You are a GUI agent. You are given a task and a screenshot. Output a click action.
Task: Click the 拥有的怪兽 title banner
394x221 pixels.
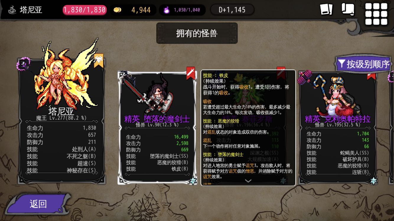197,33
